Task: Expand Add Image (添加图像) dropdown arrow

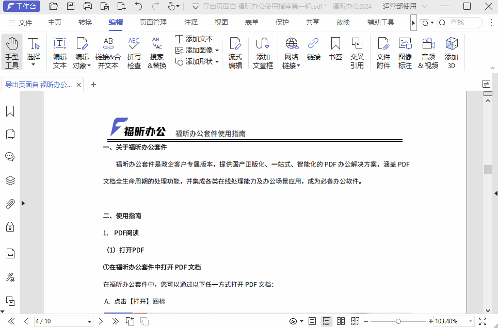Action: [217, 51]
